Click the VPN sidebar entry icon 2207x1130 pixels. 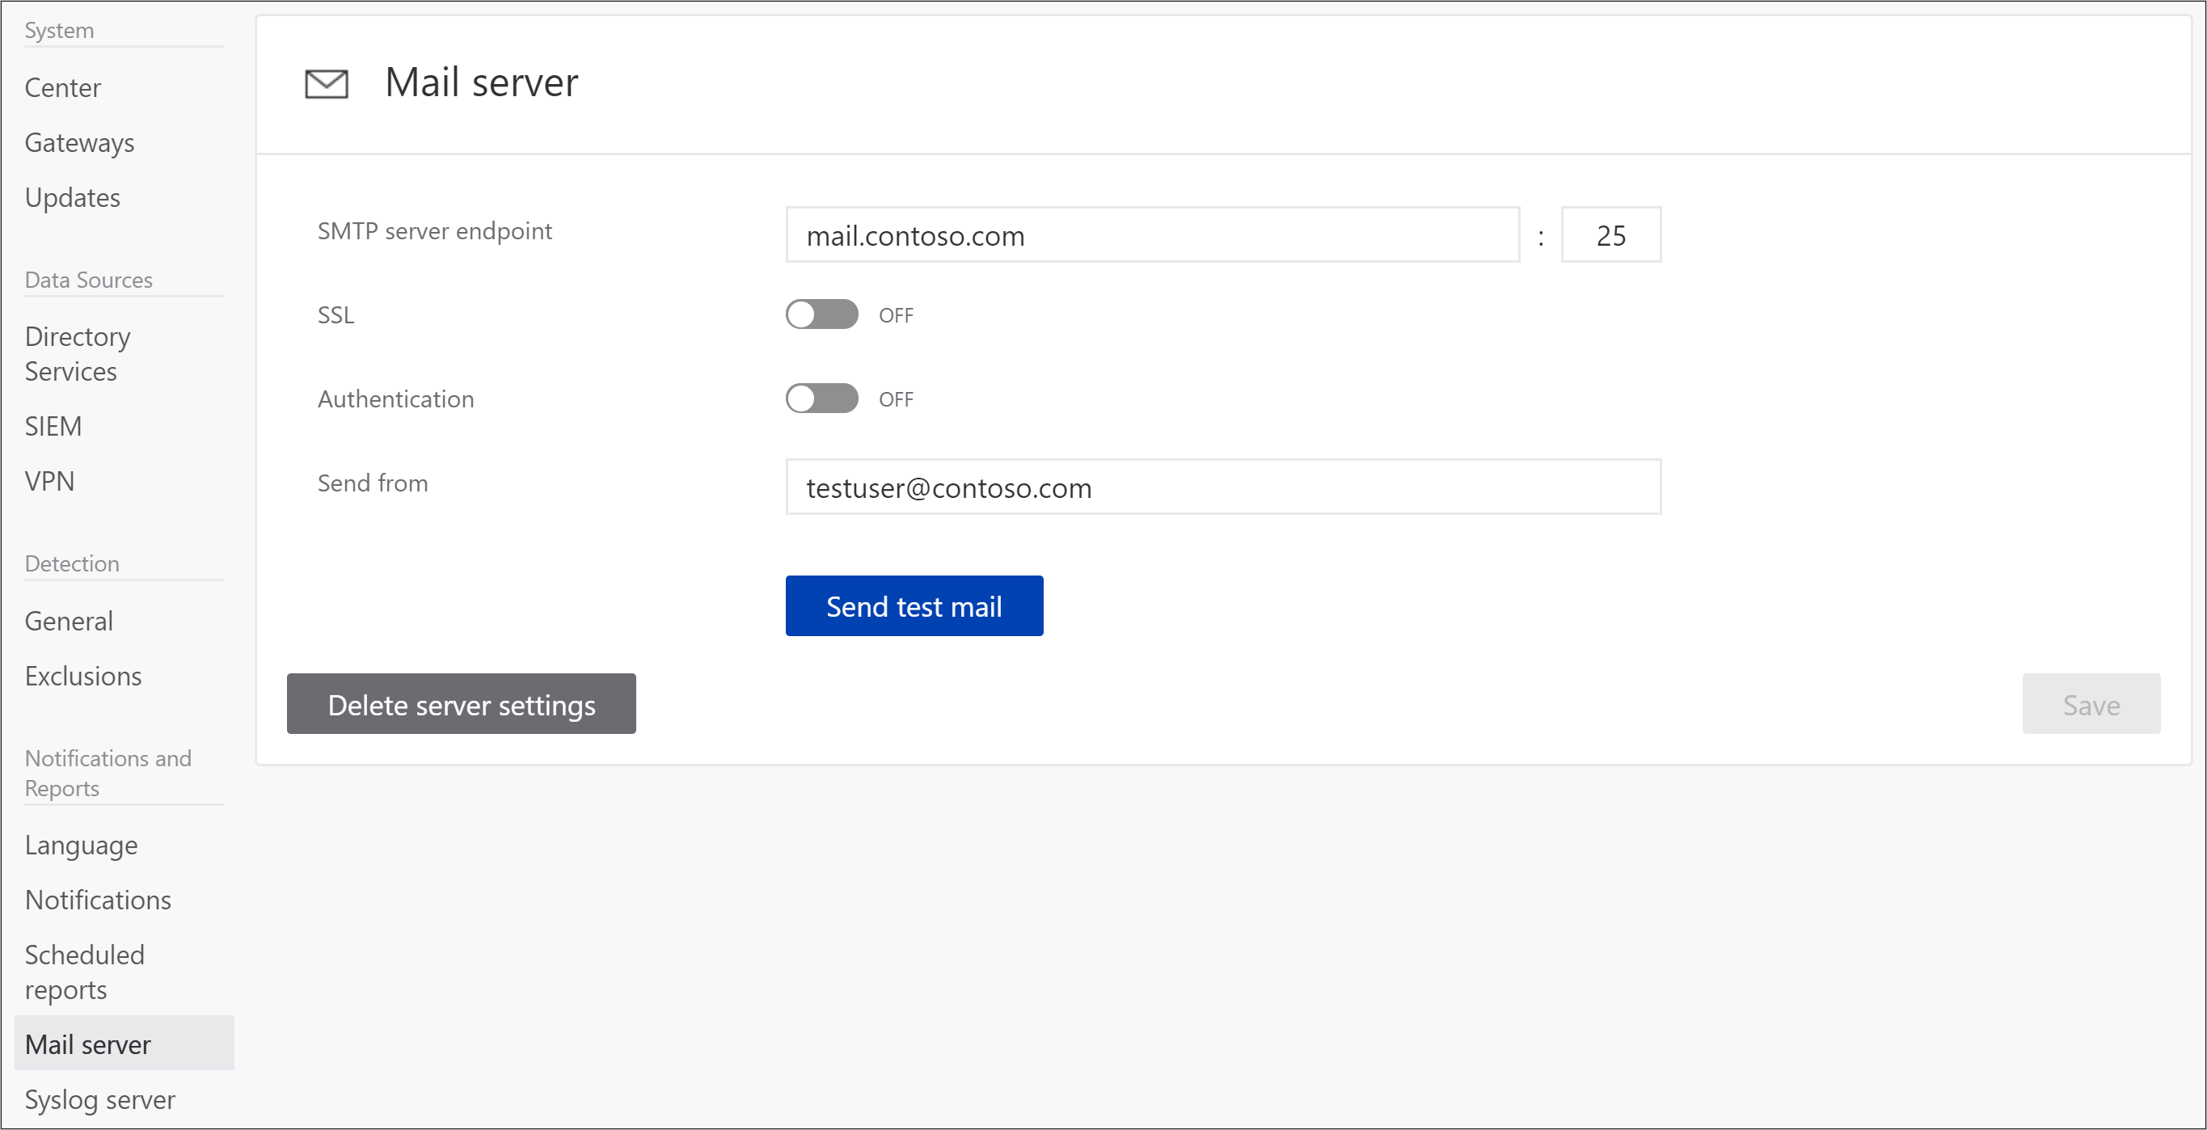click(x=50, y=479)
